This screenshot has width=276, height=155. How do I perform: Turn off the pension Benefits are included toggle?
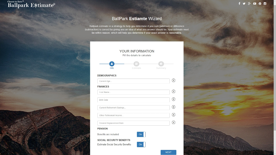[x=141, y=134]
